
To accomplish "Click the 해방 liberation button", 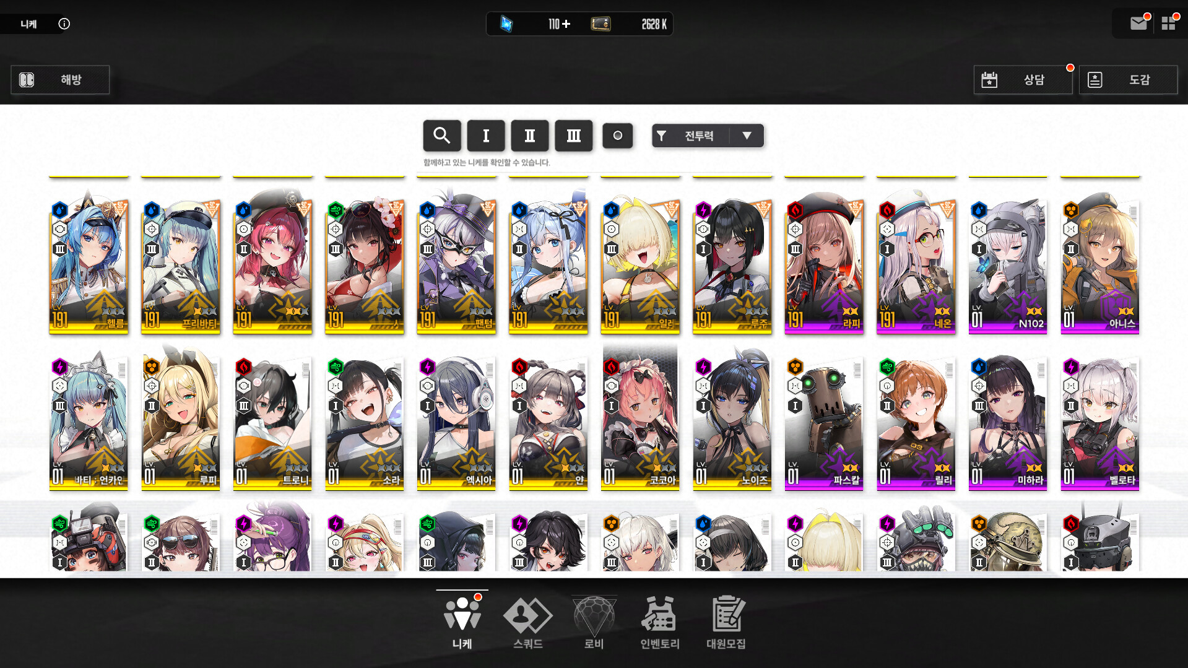I will pyautogui.click(x=60, y=80).
